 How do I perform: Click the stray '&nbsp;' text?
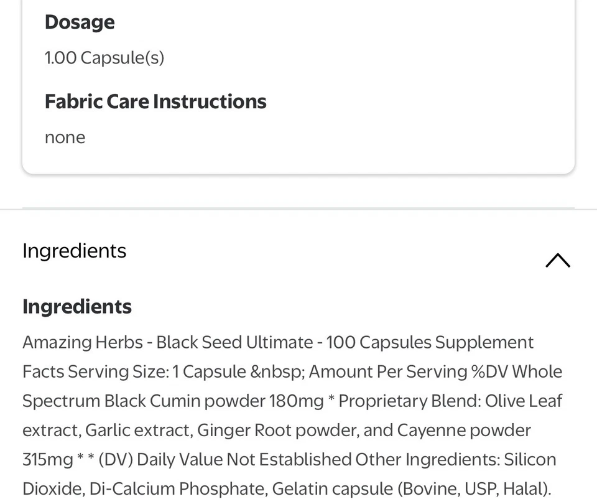(x=277, y=371)
